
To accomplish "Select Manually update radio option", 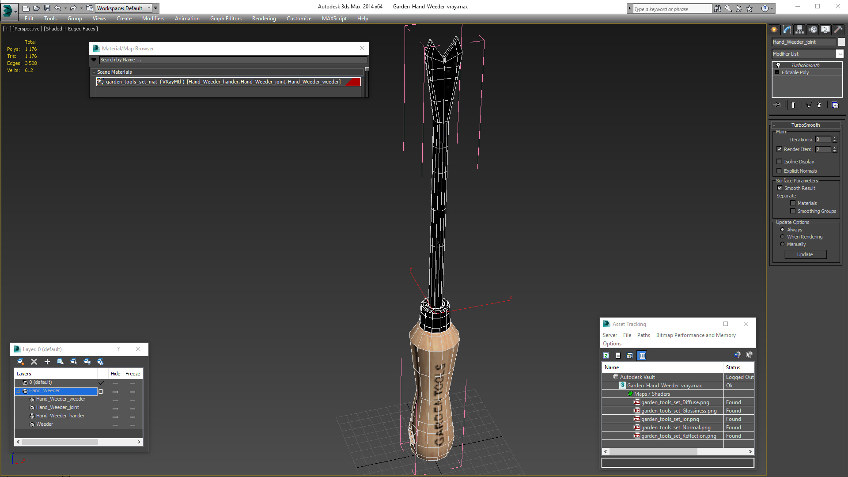I will click(x=782, y=244).
